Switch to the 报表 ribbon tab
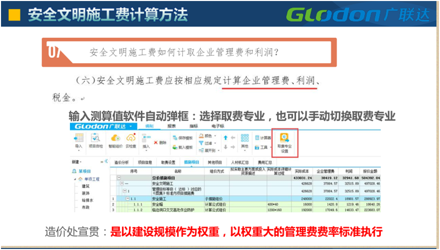Screen dimensions: 440x250 [172, 126]
